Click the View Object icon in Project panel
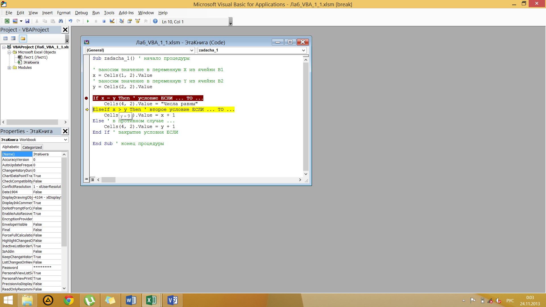Screen dimensions: 546x307 pyautogui.click(x=13, y=38)
